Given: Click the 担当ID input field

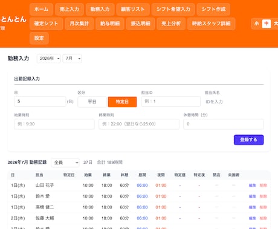Looking at the screenshot, I should tap(171, 101).
